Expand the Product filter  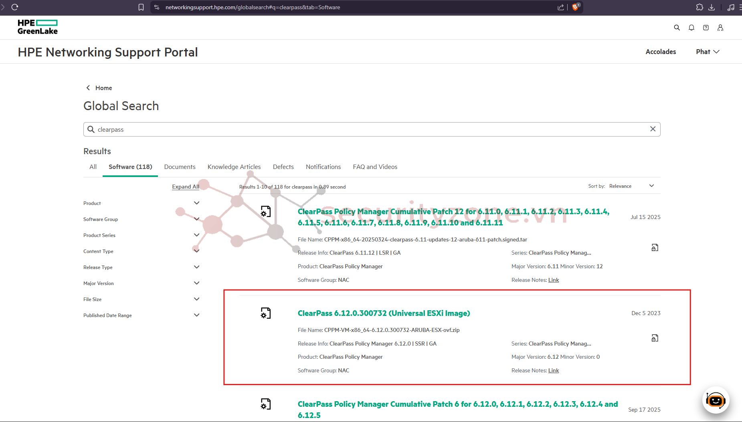pyautogui.click(x=196, y=203)
